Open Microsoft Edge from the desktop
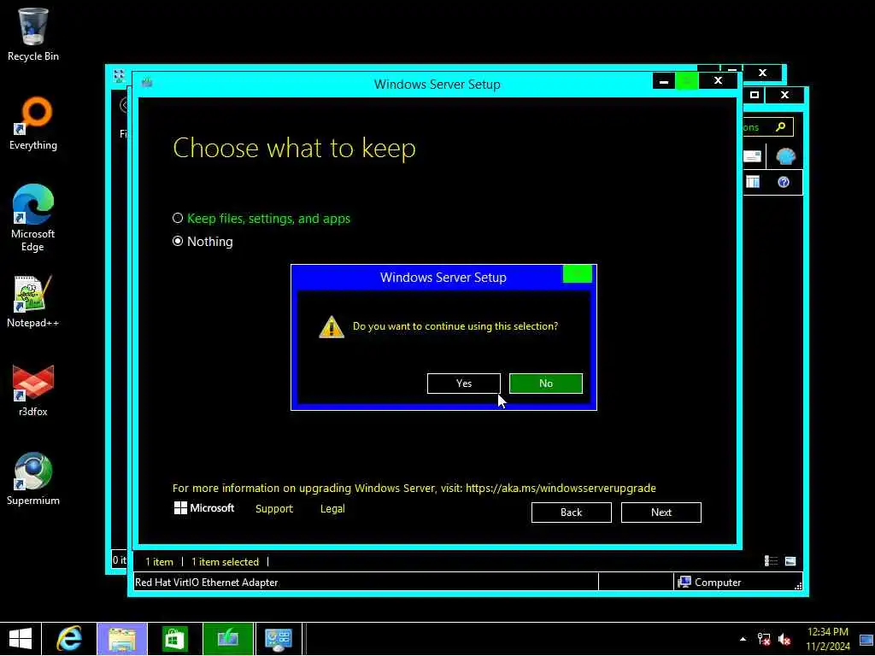The height and width of the screenshot is (656, 875). pos(33,218)
